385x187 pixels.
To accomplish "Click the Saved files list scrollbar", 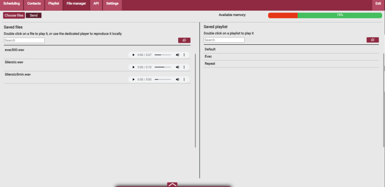I will coord(195,101).
